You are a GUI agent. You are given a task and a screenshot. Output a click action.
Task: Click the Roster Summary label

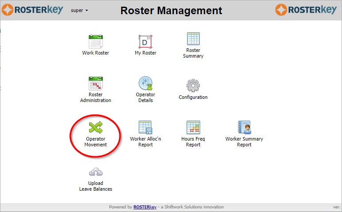(193, 53)
